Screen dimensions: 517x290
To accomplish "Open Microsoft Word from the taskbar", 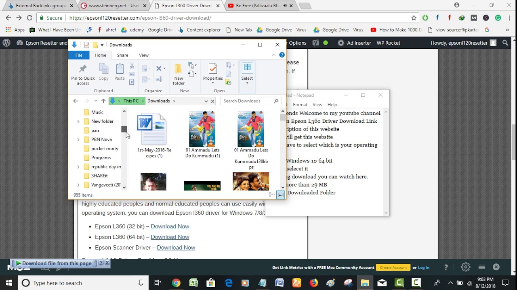I will (279, 283).
